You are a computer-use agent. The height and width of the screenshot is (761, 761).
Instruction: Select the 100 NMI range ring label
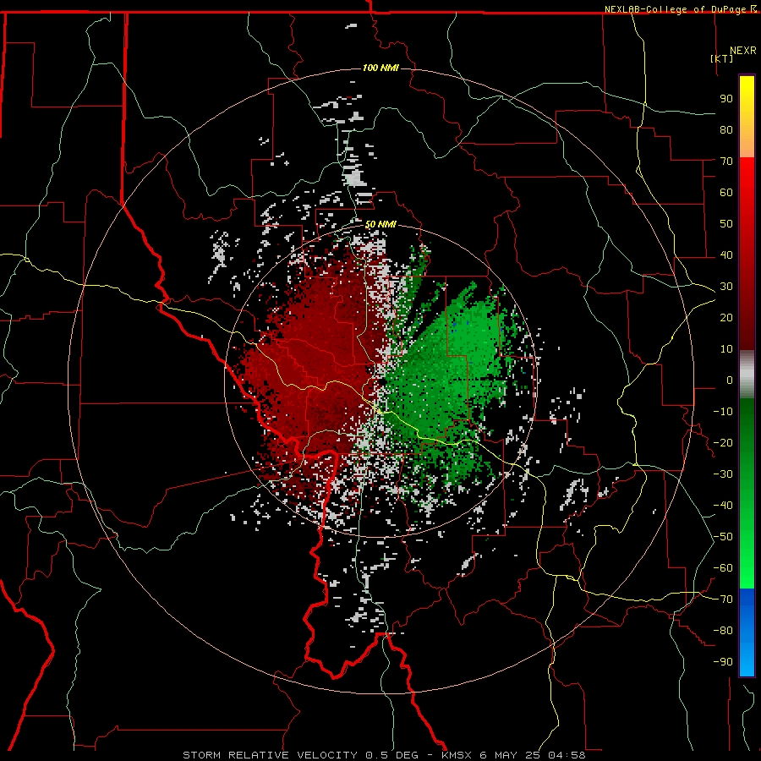(x=380, y=68)
